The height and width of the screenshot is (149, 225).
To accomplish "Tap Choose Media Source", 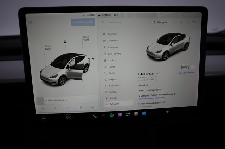I will [57, 100].
